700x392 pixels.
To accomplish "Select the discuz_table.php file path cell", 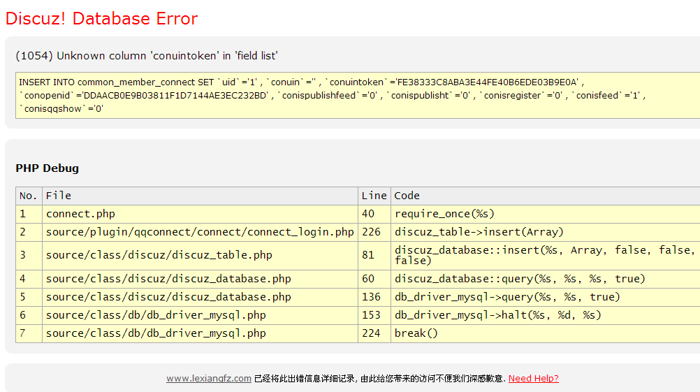I will [x=200, y=256].
